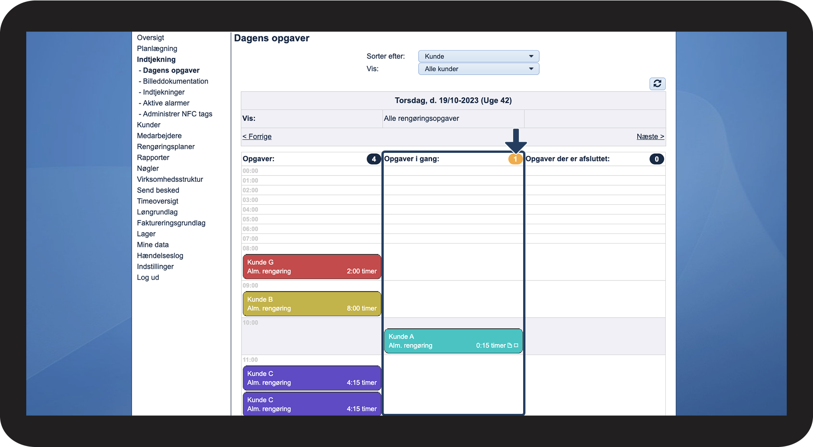Select Send besked in the sidebar
Image resolution: width=813 pixels, height=447 pixels.
158,190
